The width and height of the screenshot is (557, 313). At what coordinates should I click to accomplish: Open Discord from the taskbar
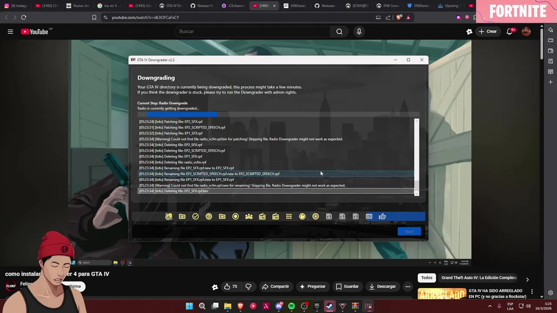(x=279, y=306)
